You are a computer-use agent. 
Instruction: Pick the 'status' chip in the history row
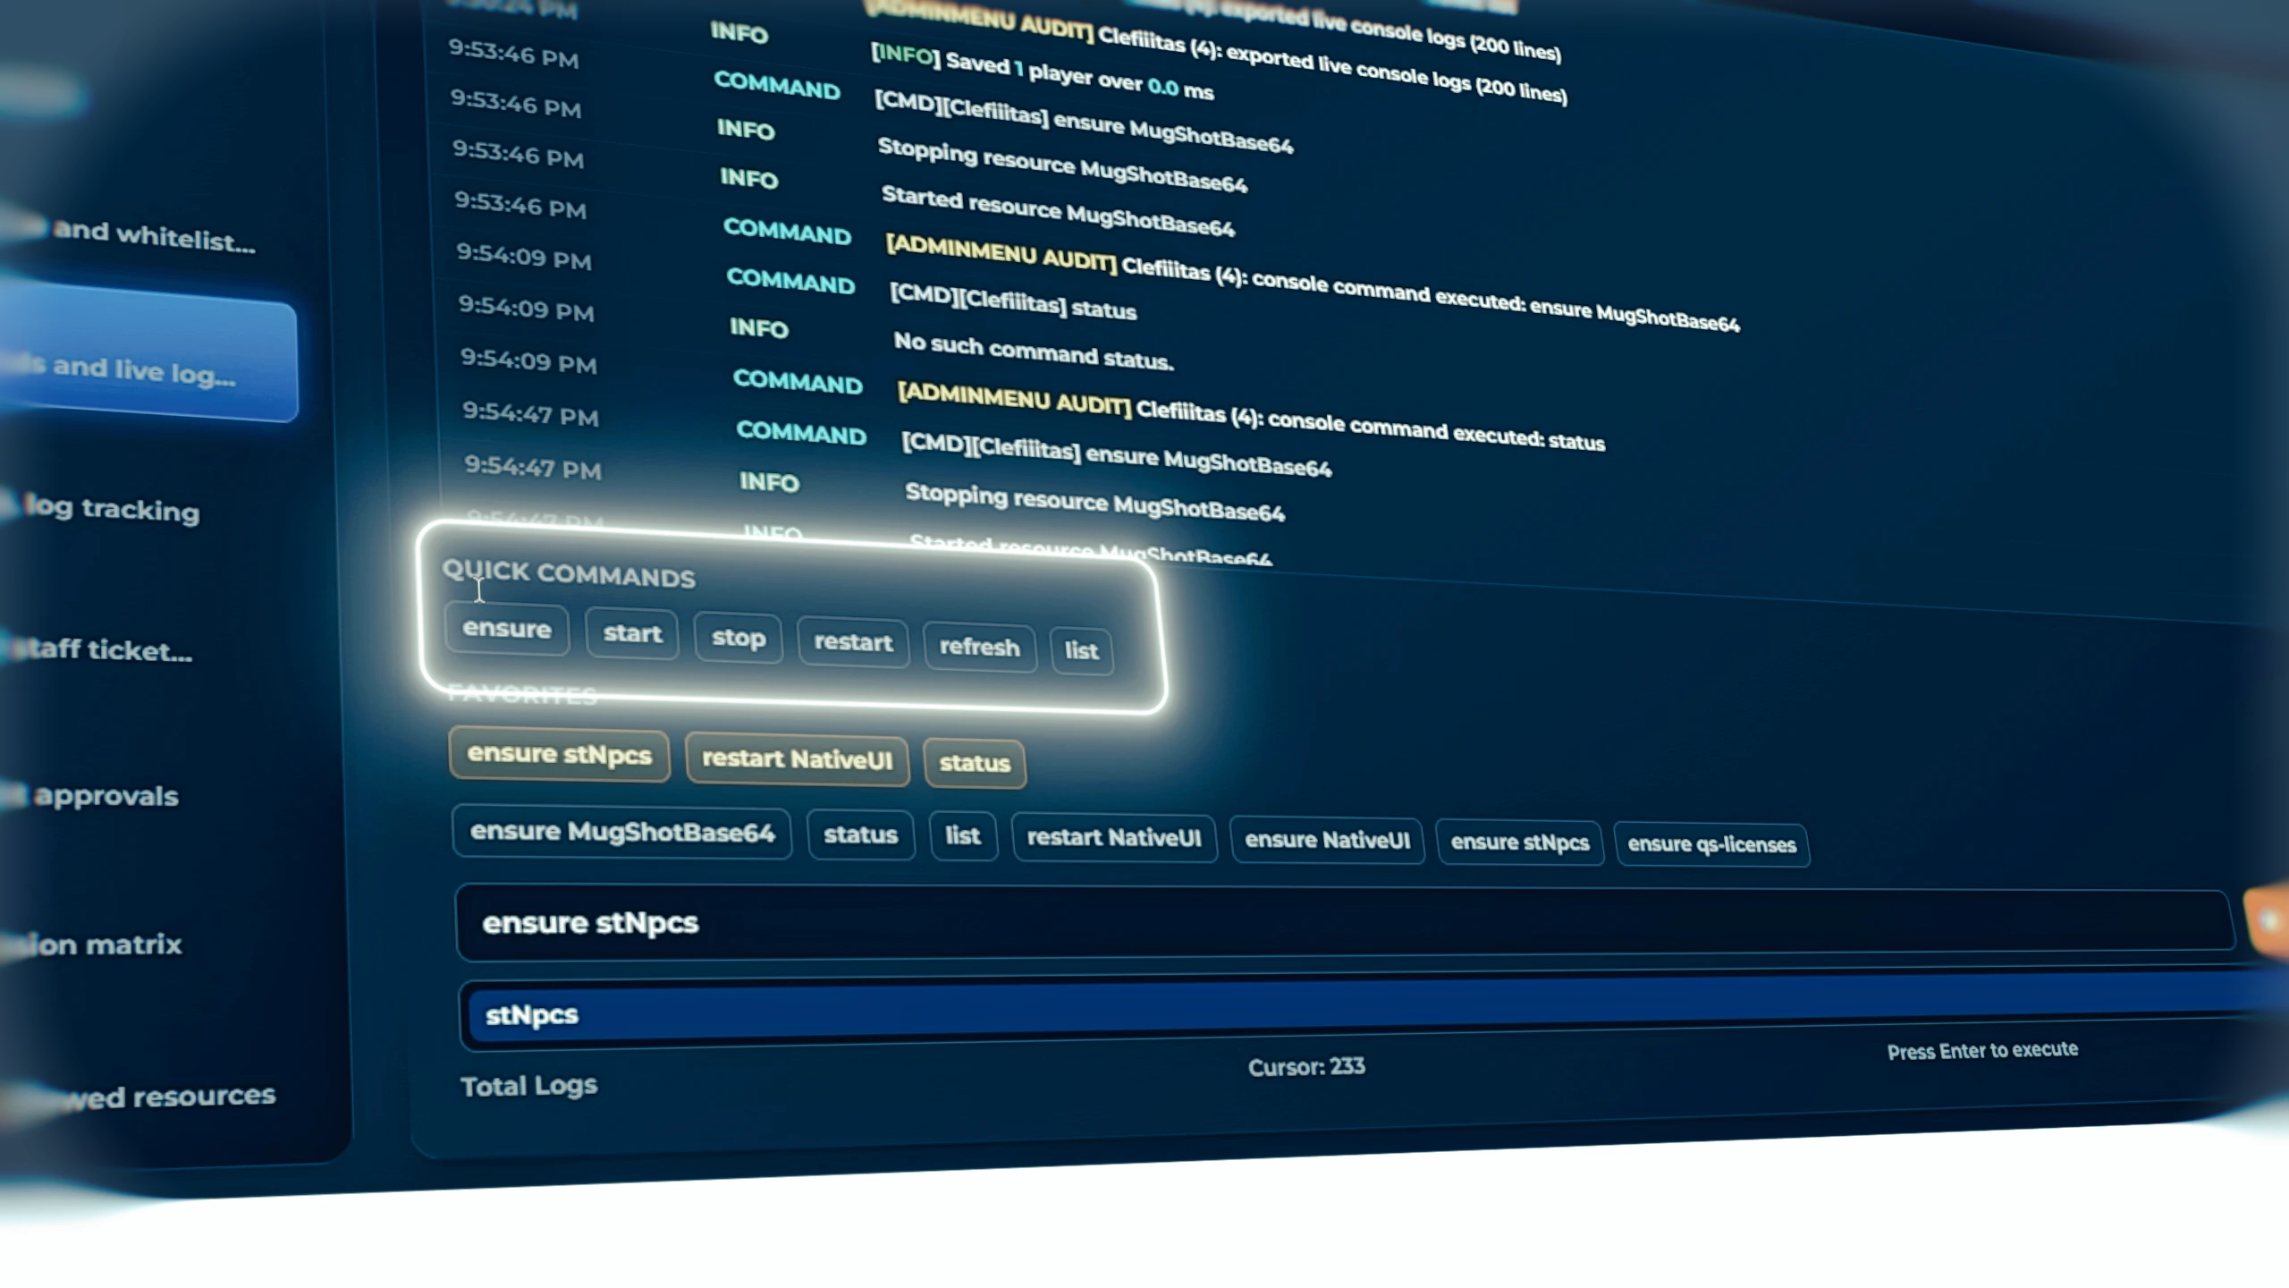[x=860, y=835]
